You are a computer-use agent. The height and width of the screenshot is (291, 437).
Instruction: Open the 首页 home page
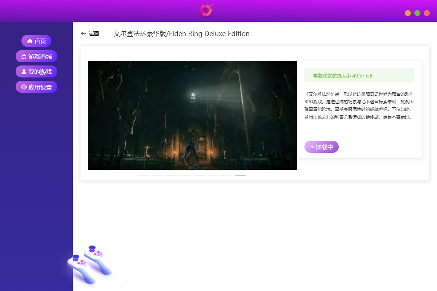pyautogui.click(x=36, y=41)
